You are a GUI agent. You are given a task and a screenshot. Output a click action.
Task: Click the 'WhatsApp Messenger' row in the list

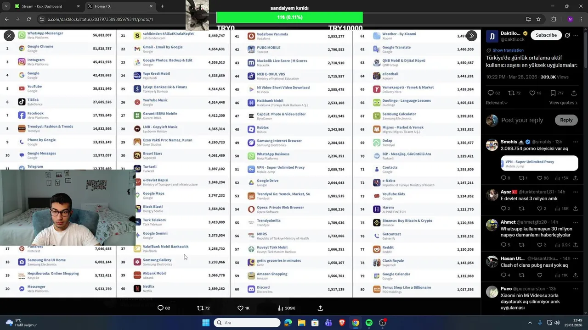pyautogui.click(x=57, y=35)
